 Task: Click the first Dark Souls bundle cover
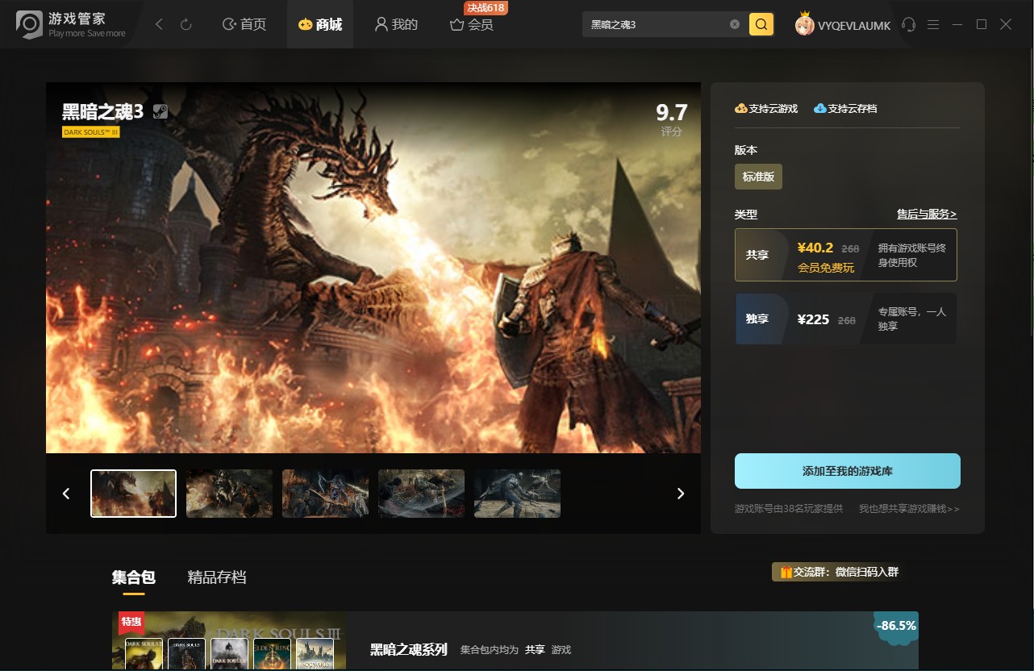[144, 654]
